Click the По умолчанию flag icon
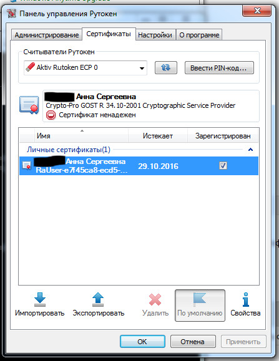The height and width of the screenshot is (361, 279). coord(200,299)
